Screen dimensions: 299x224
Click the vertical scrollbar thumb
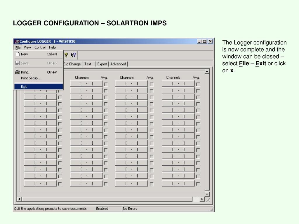tap(207, 132)
